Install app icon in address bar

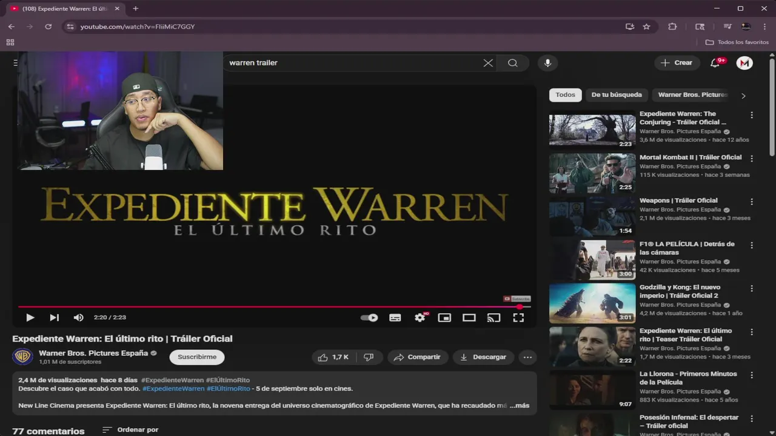(630, 27)
